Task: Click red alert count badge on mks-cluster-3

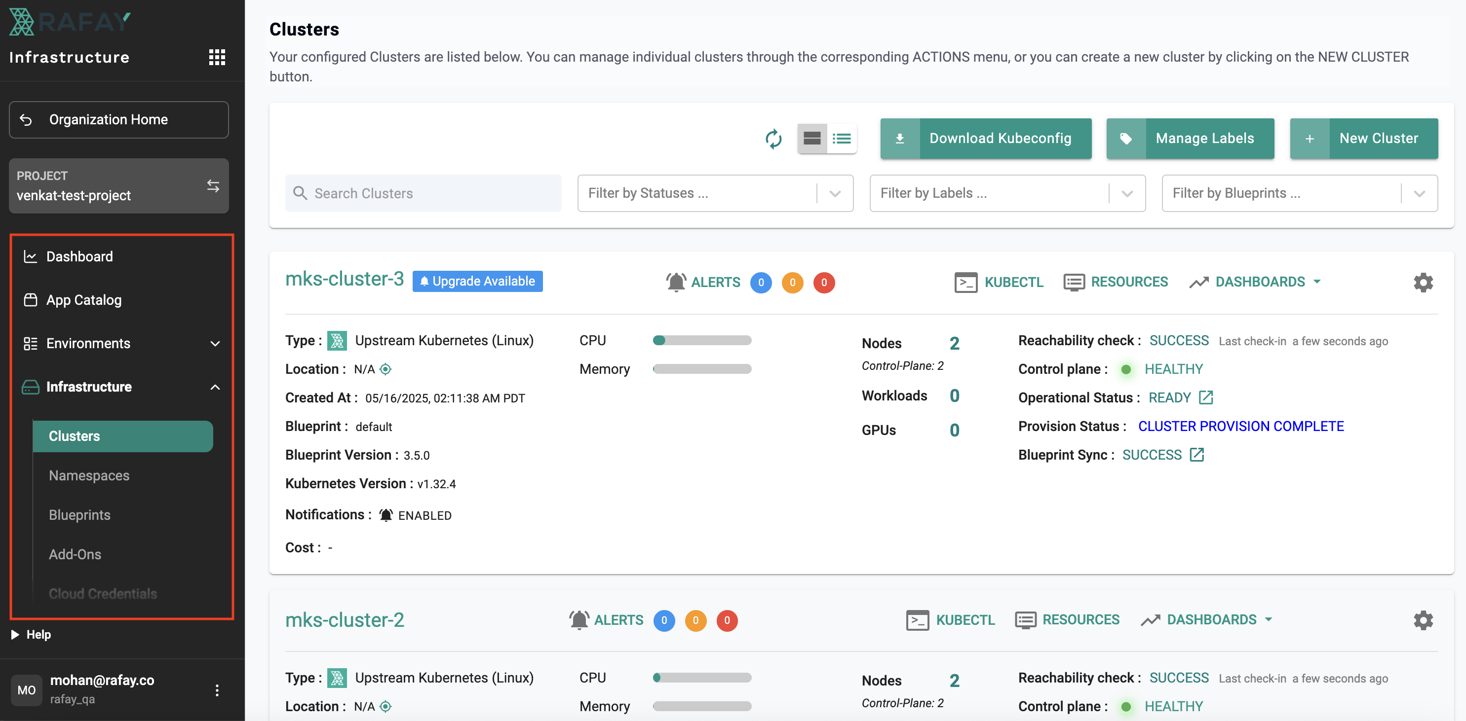Action: point(823,283)
